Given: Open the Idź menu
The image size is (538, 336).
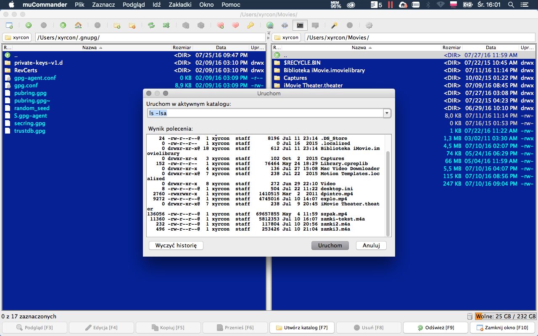Looking at the screenshot, I should point(156,5).
